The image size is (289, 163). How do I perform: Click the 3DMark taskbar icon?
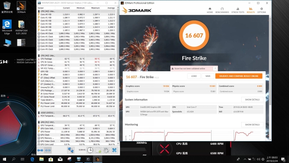(x=98, y=159)
